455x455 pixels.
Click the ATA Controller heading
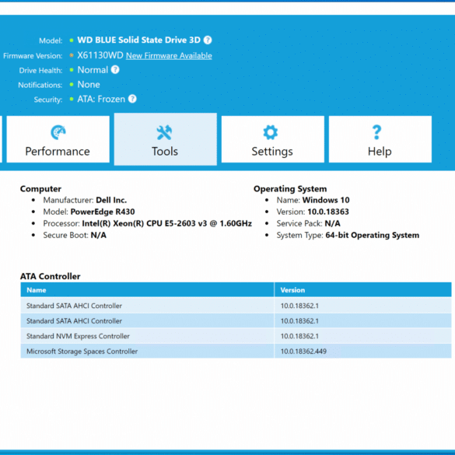[51, 276]
